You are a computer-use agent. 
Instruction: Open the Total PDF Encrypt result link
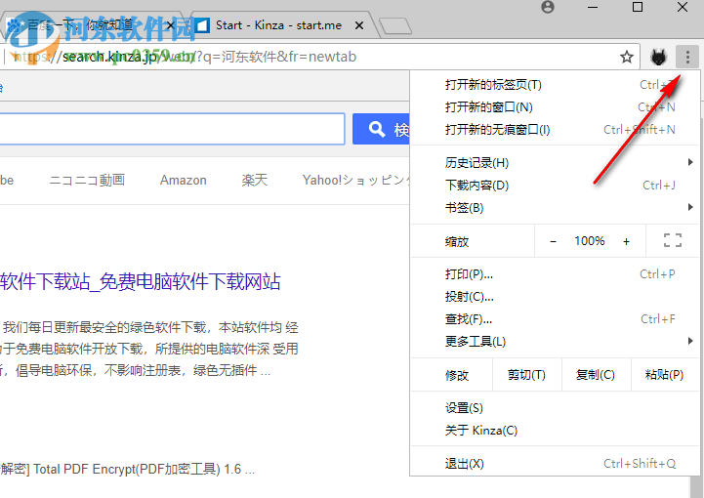pos(127,470)
